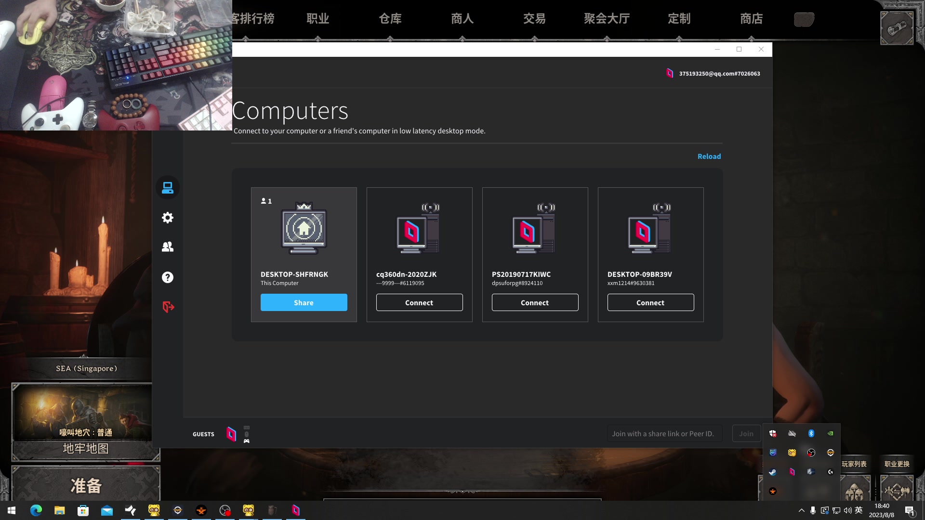Open the 定制 tab in game menu
This screenshot has width=925, height=520.
(679, 19)
